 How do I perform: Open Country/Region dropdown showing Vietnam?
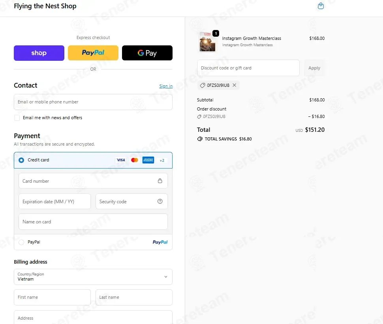click(x=93, y=277)
